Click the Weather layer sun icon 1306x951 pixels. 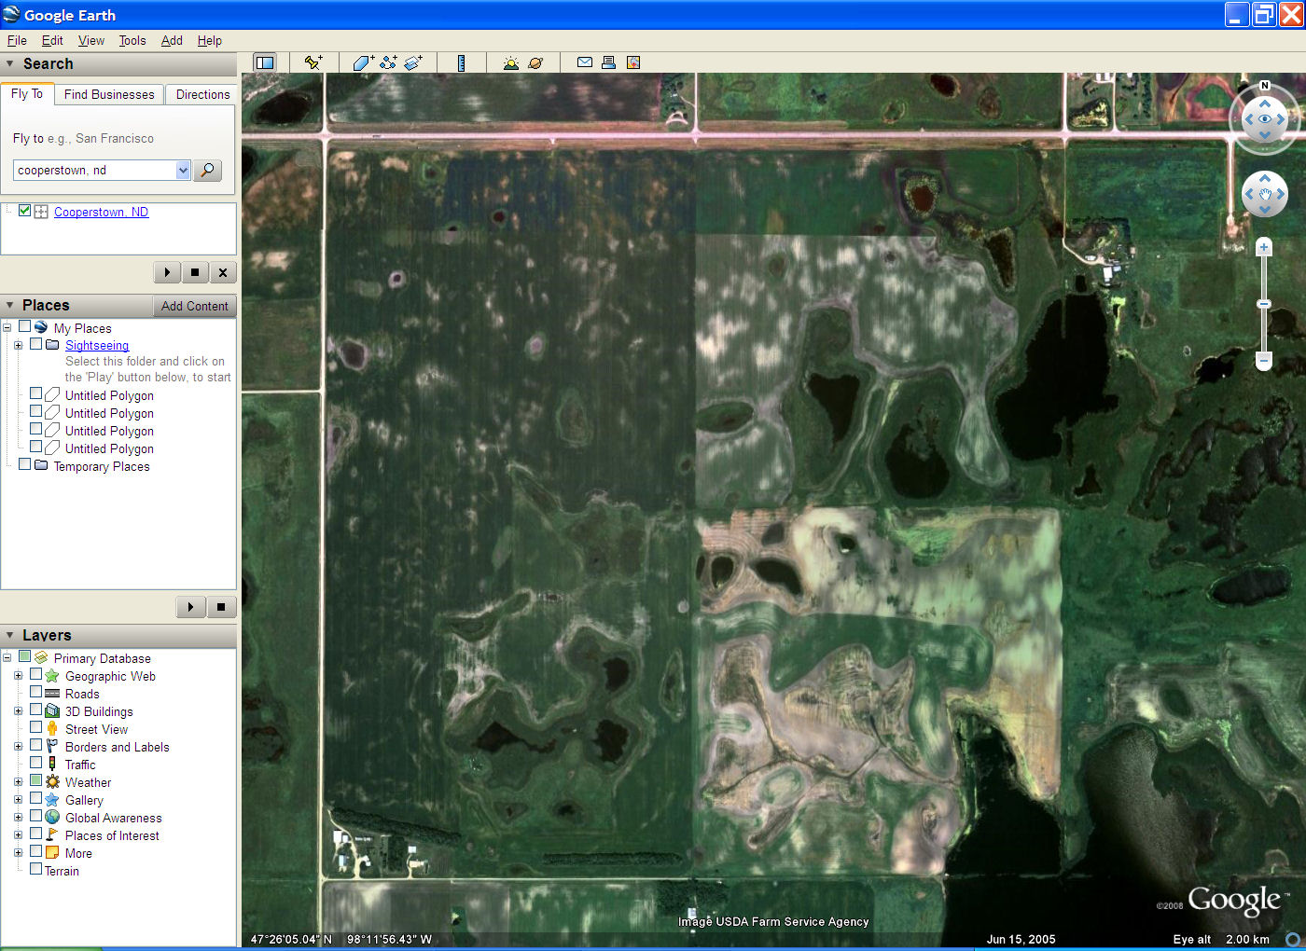52,782
